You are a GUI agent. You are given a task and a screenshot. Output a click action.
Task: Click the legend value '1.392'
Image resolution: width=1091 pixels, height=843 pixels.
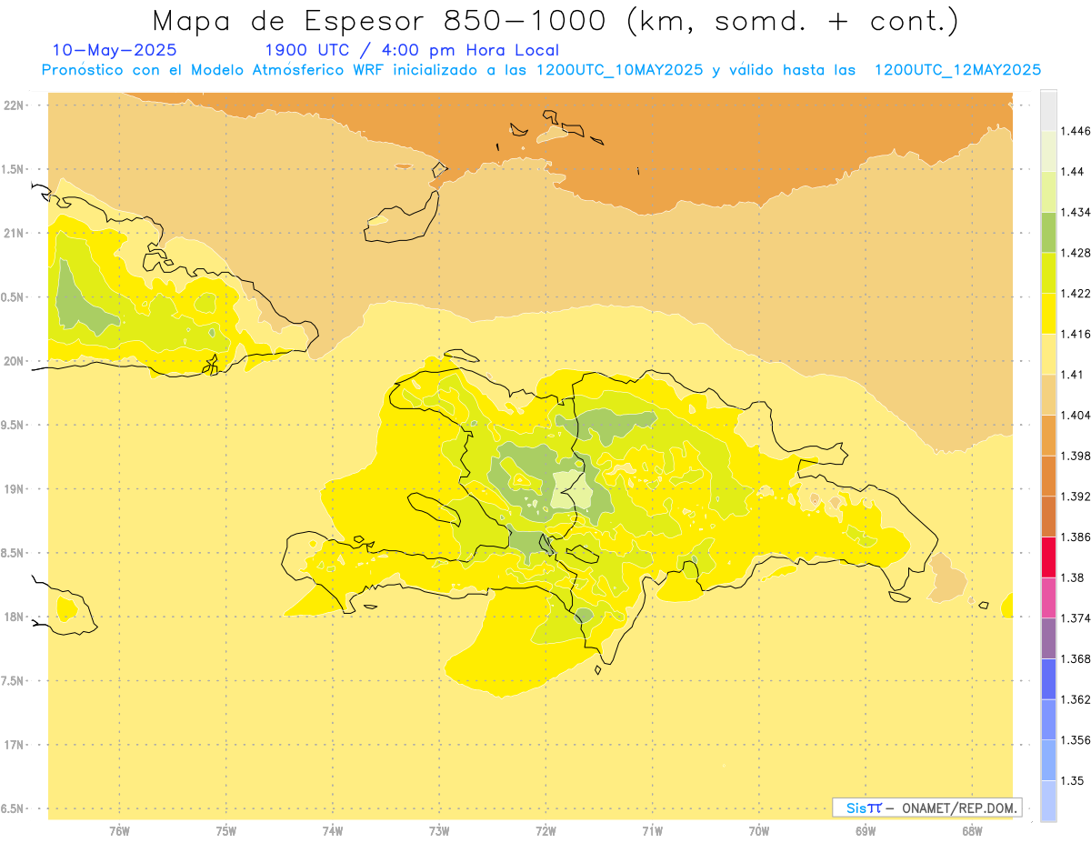(1077, 497)
